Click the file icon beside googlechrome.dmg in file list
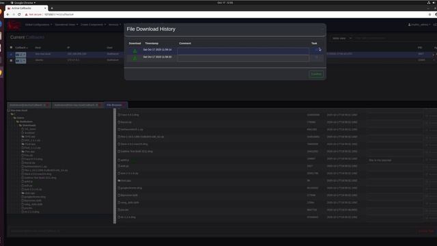Viewport: 437px width, 246px height. pyautogui.click(x=119, y=188)
